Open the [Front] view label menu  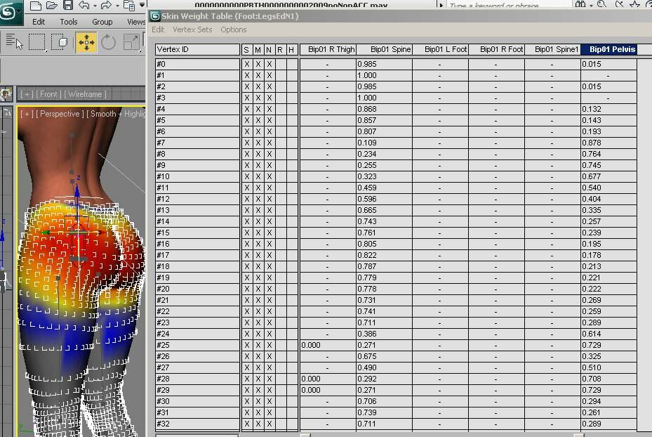tap(48, 94)
